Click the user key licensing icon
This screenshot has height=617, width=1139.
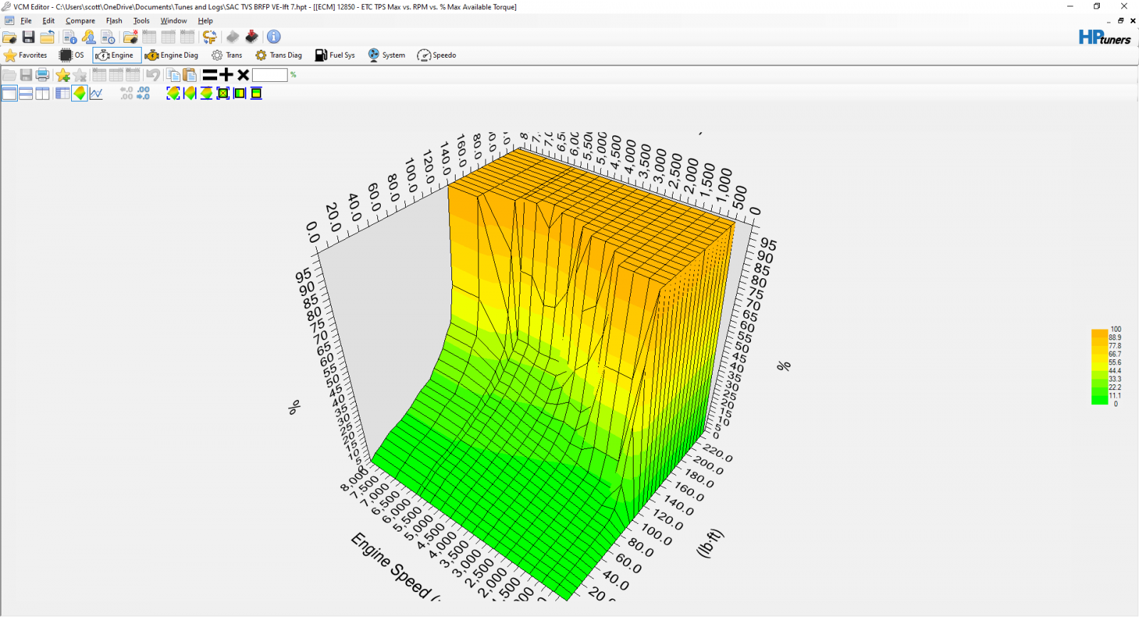tap(89, 37)
